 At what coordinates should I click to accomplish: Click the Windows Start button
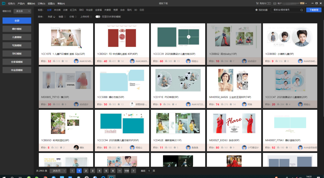pyautogui.click(x=4, y=177)
